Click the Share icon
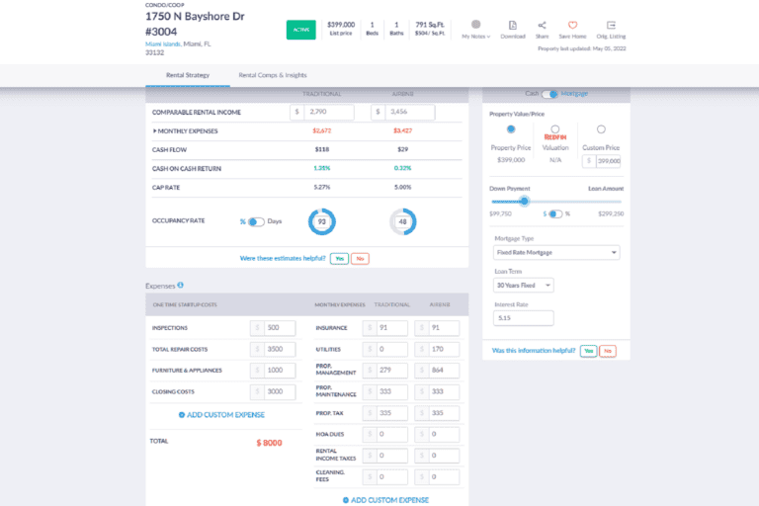Image resolution: width=759 pixels, height=506 pixels. click(543, 25)
